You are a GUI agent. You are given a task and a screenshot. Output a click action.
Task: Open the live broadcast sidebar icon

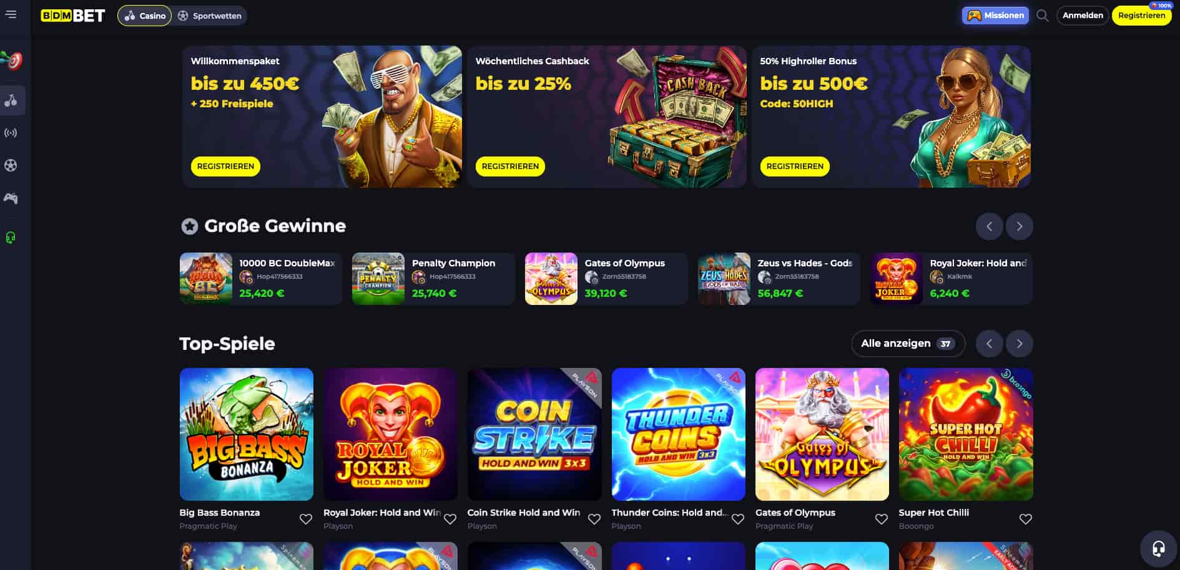coord(11,133)
